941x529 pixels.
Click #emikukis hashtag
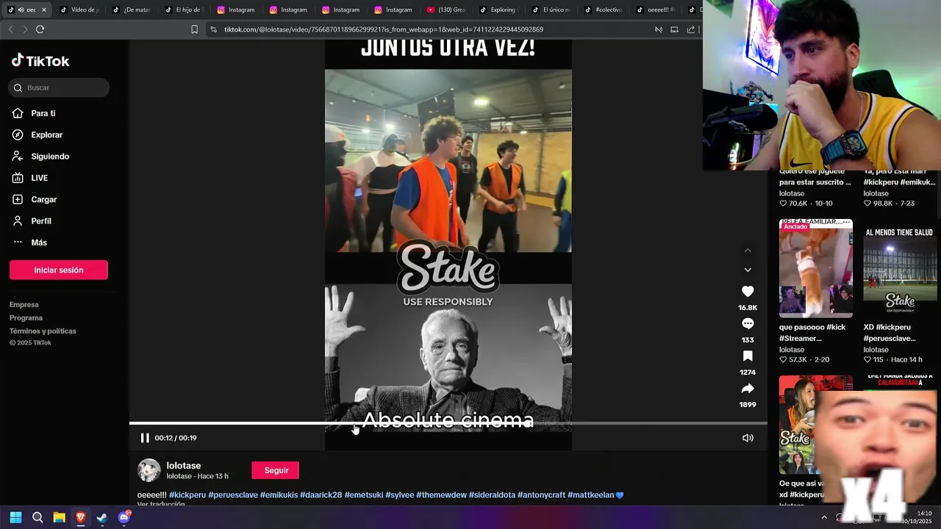pos(279,495)
